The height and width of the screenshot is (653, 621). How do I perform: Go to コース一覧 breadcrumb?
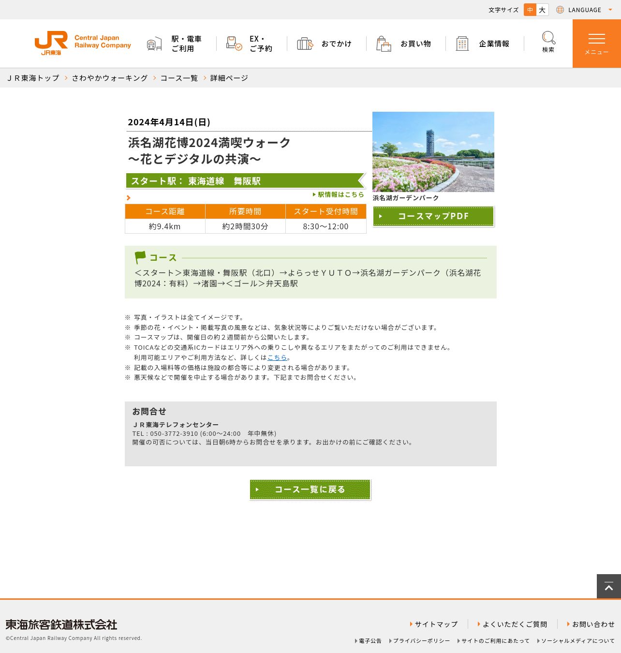point(179,78)
